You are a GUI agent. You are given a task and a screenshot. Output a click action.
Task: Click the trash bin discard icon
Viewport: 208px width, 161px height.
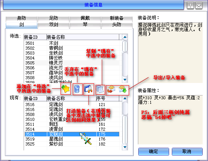pyautogui.click(x=77, y=89)
